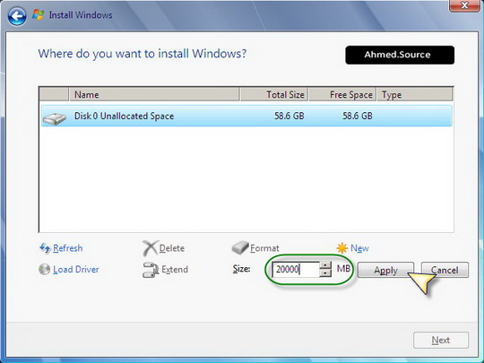Sort by the Name column header
Screen dimensions: 484x363
click(x=154, y=94)
